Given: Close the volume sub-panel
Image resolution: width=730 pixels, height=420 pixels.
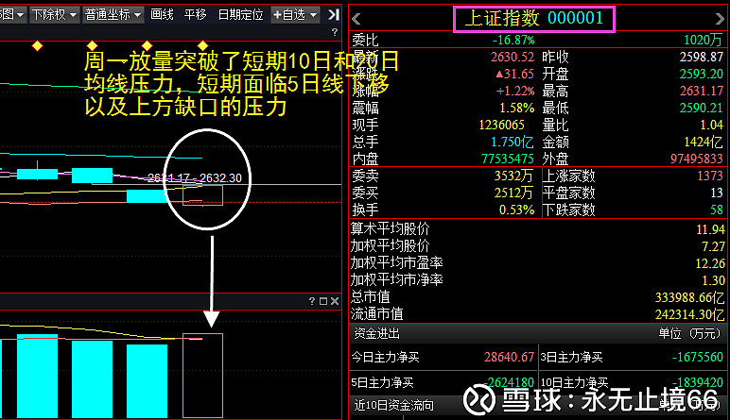Looking at the screenshot, I should [335, 301].
